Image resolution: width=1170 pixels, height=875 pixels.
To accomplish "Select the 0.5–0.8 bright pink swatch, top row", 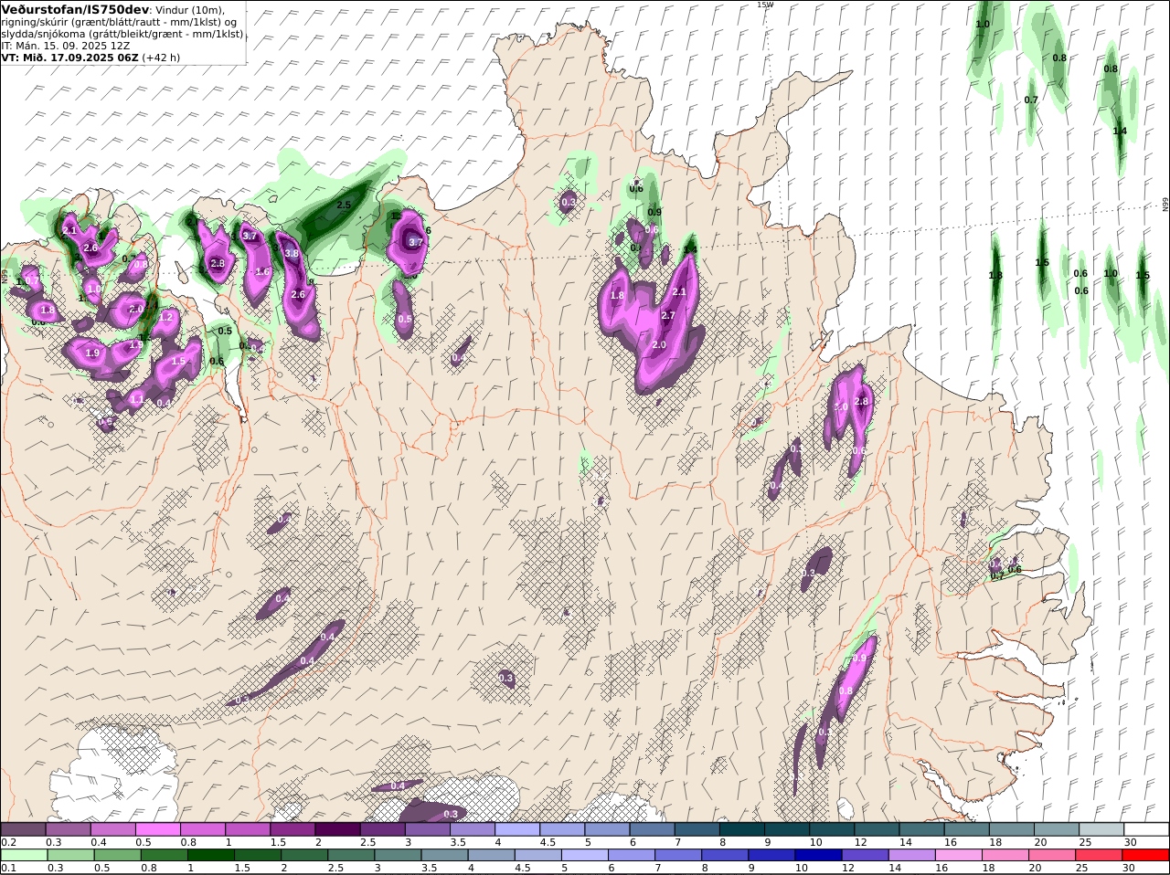I will [157, 829].
